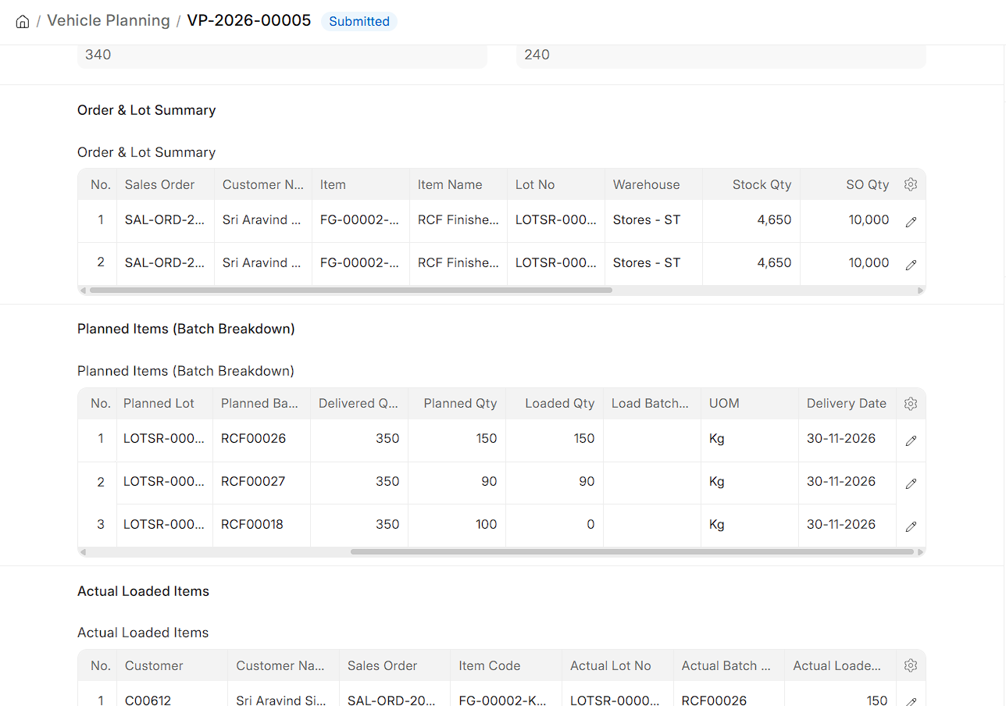Click Planned Qty 100 for RCF00018
This screenshot has width=1006, height=706.
point(457,525)
